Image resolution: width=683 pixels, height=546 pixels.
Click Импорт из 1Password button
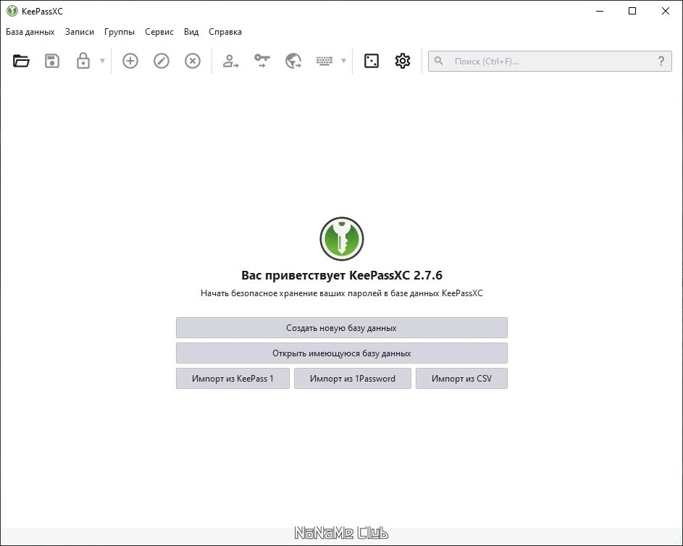(x=353, y=379)
